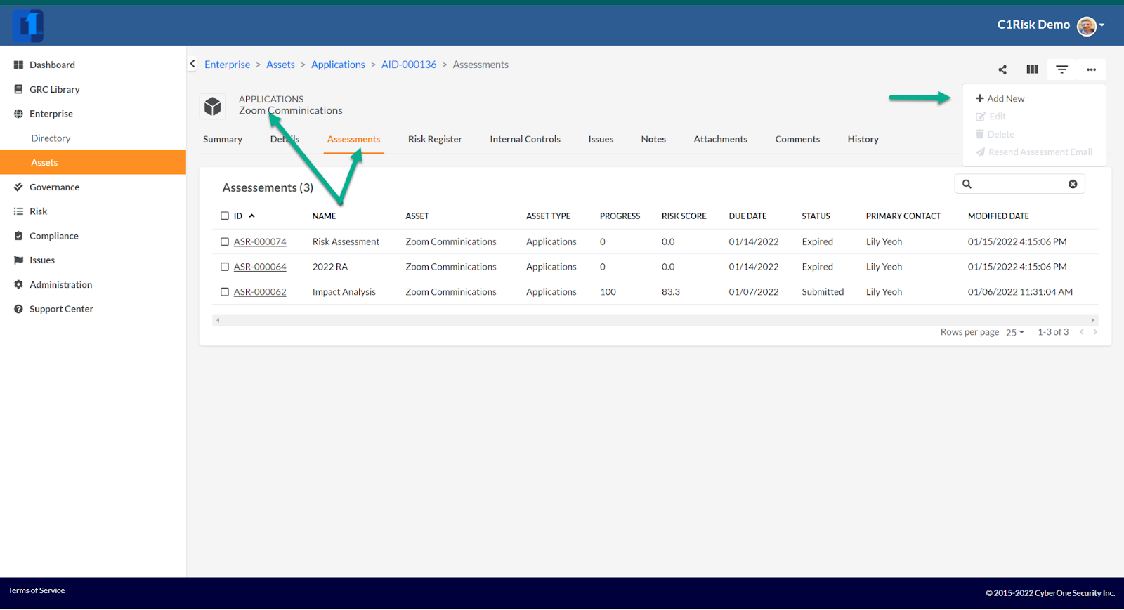Go to the next page arrow
The width and height of the screenshot is (1124, 610).
pyautogui.click(x=1095, y=332)
